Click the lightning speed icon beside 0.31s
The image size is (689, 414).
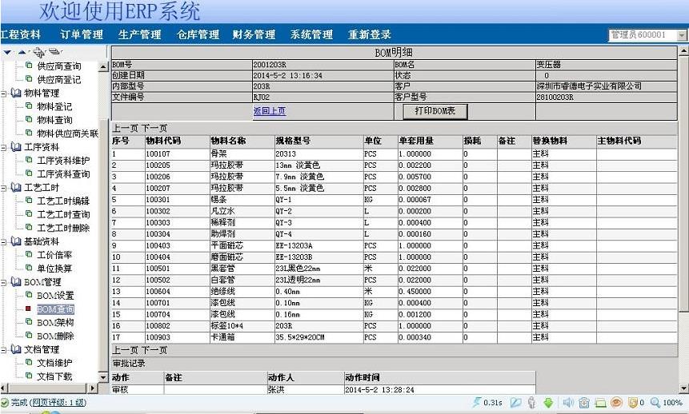pos(478,403)
